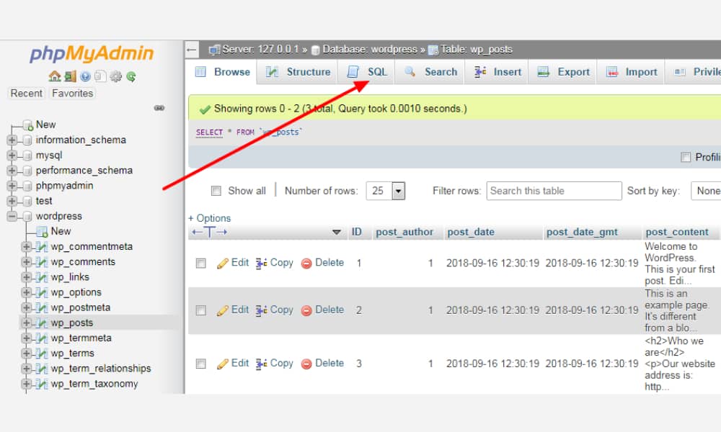This screenshot has height=432, width=721.
Task: Click New under wordpress database
Action: (61, 231)
